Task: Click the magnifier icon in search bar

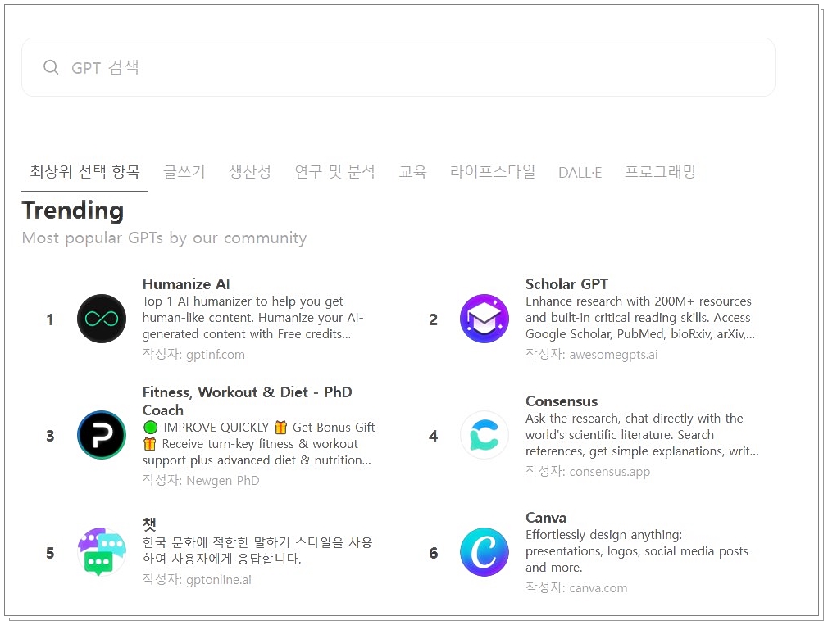Action: (x=51, y=67)
